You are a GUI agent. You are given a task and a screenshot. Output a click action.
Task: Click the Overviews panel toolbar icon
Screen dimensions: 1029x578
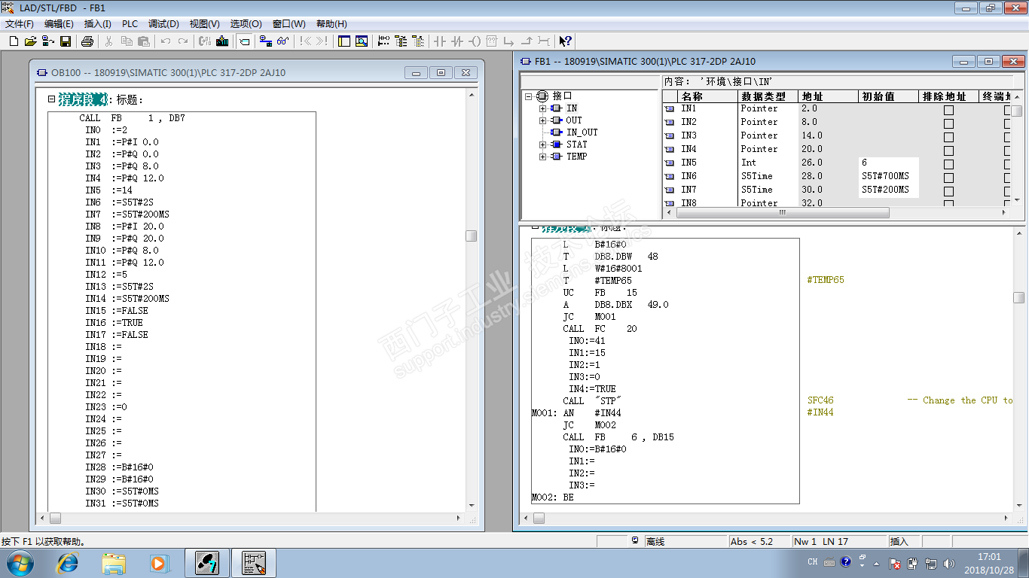[344, 41]
